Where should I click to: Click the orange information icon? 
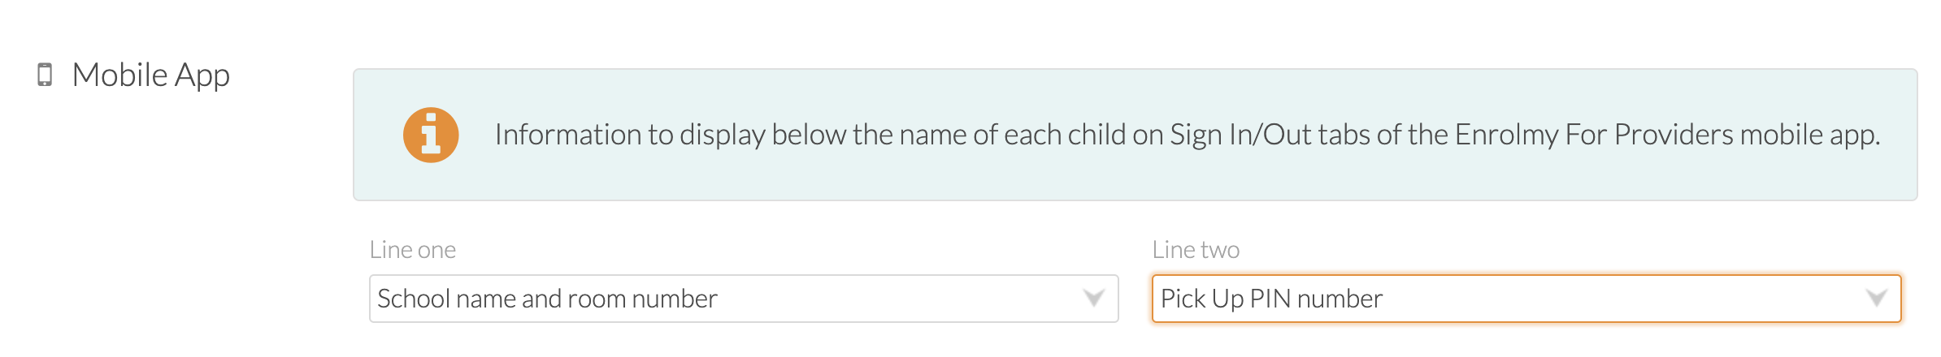tap(431, 135)
